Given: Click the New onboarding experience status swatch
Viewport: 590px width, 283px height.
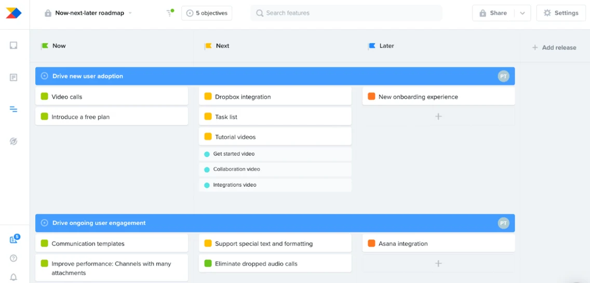Looking at the screenshot, I should [371, 96].
